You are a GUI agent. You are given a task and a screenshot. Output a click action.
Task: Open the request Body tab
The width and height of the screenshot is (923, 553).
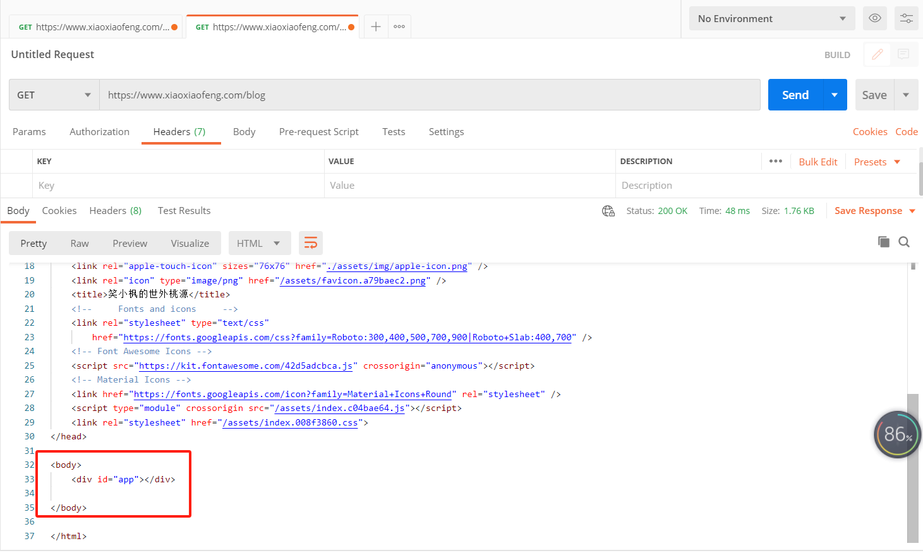(244, 131)
